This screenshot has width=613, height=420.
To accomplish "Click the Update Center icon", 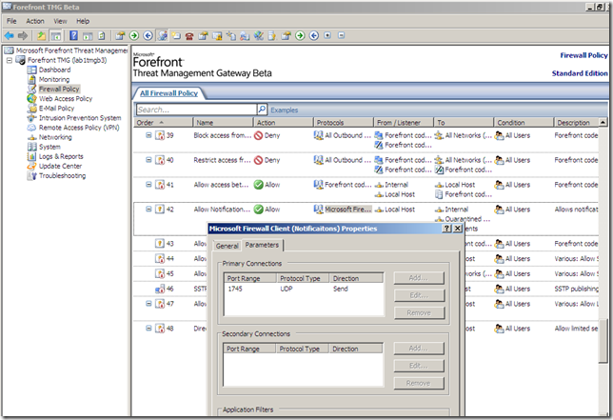I will [x=32, y=167].
